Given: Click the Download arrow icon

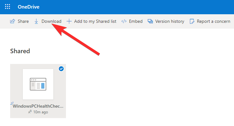Looking at the screenshot, I should click(36, 21).
